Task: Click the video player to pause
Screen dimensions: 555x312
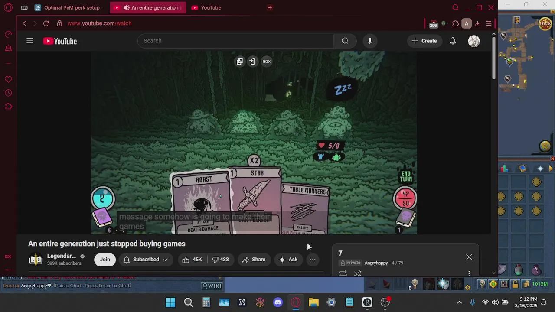Action: (254, 143)
